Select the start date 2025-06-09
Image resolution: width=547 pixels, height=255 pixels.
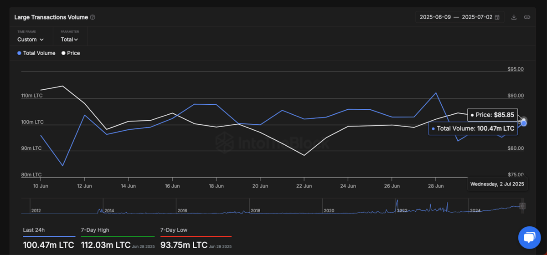point(435,17)
